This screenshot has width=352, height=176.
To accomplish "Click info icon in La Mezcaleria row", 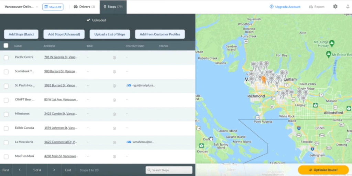I will pyautogui.click(x=114, y=143).
